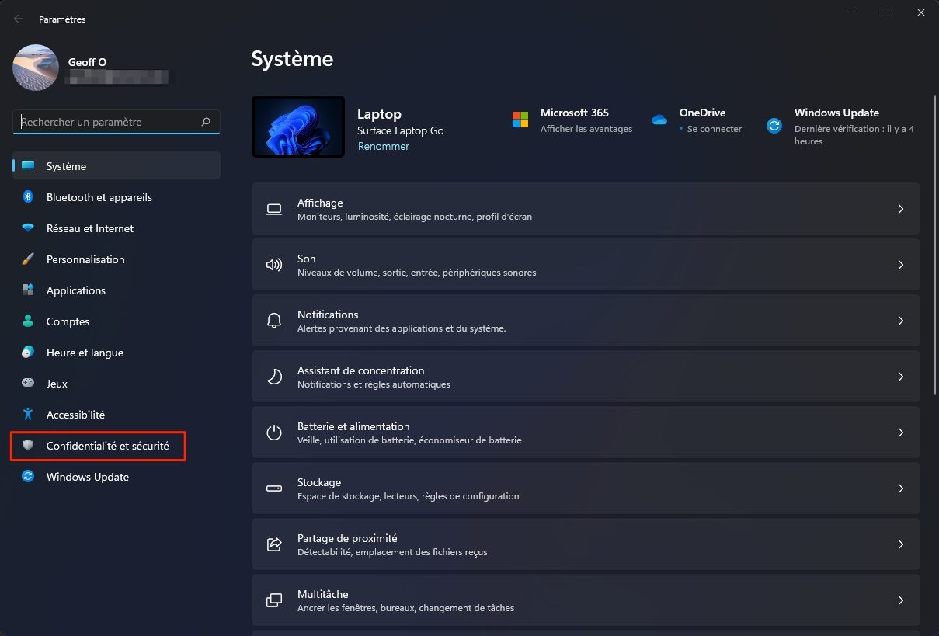The height and width of the screenshot is (636, 939).
Task: Click the Applications grid icon
Action: [x=28, y=290]
